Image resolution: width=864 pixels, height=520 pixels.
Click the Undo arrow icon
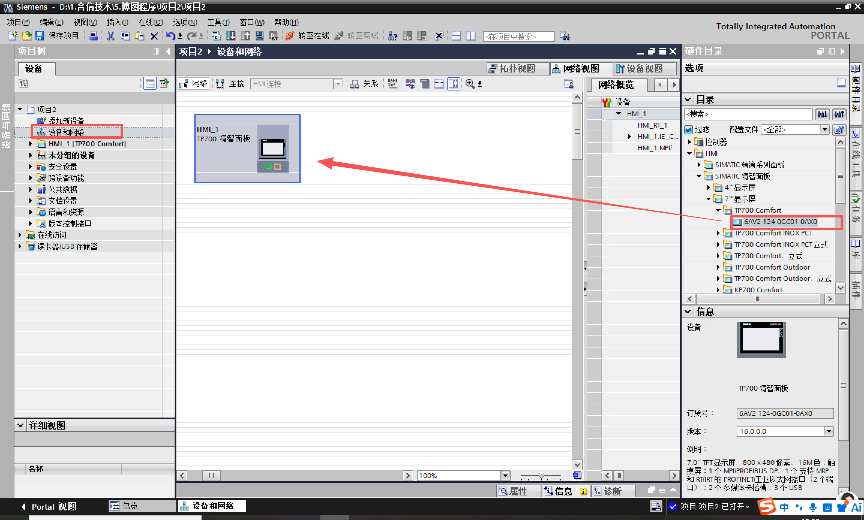pyautogui.click(x=170, y=36)
